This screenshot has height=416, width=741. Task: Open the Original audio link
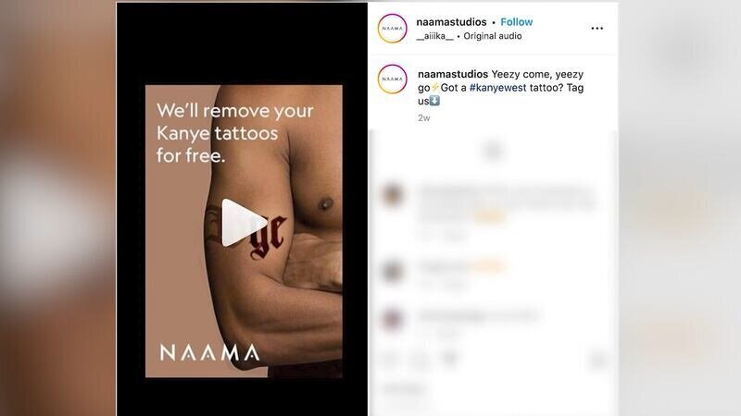(x=493, y=36)
